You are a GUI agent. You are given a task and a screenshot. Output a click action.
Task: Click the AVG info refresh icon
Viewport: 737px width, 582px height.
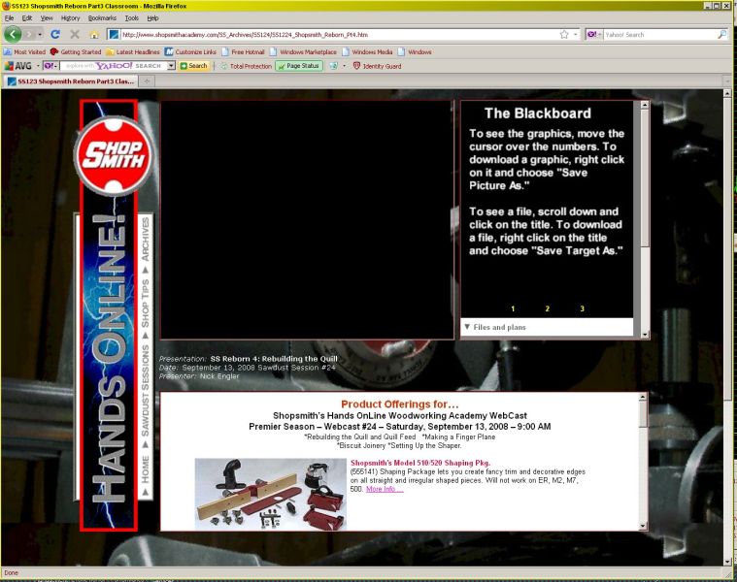[334, 66]
